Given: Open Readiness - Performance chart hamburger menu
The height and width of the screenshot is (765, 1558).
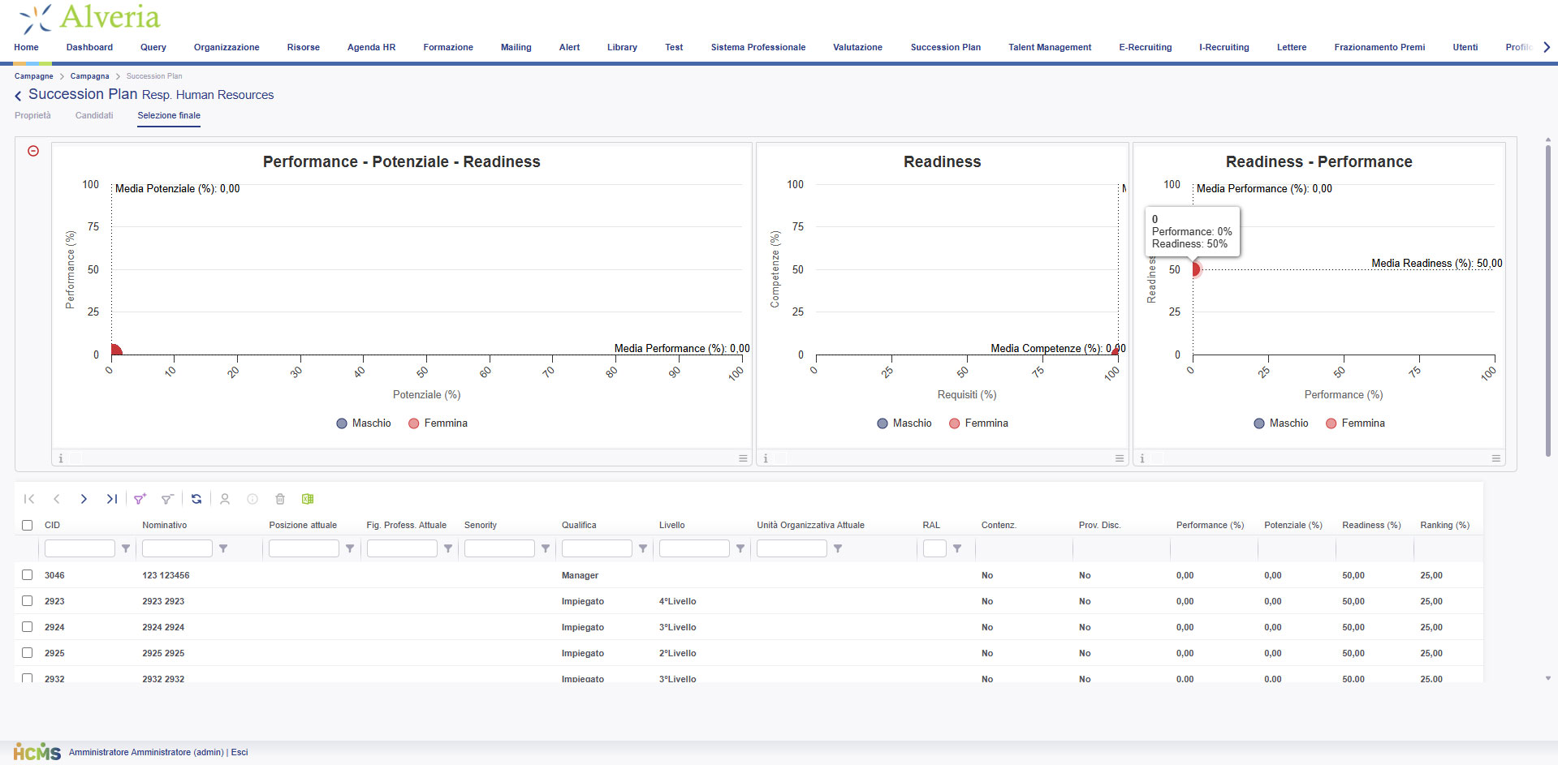Looking at the screenshot, I should pyautogui.click(x=1495, y=458).
